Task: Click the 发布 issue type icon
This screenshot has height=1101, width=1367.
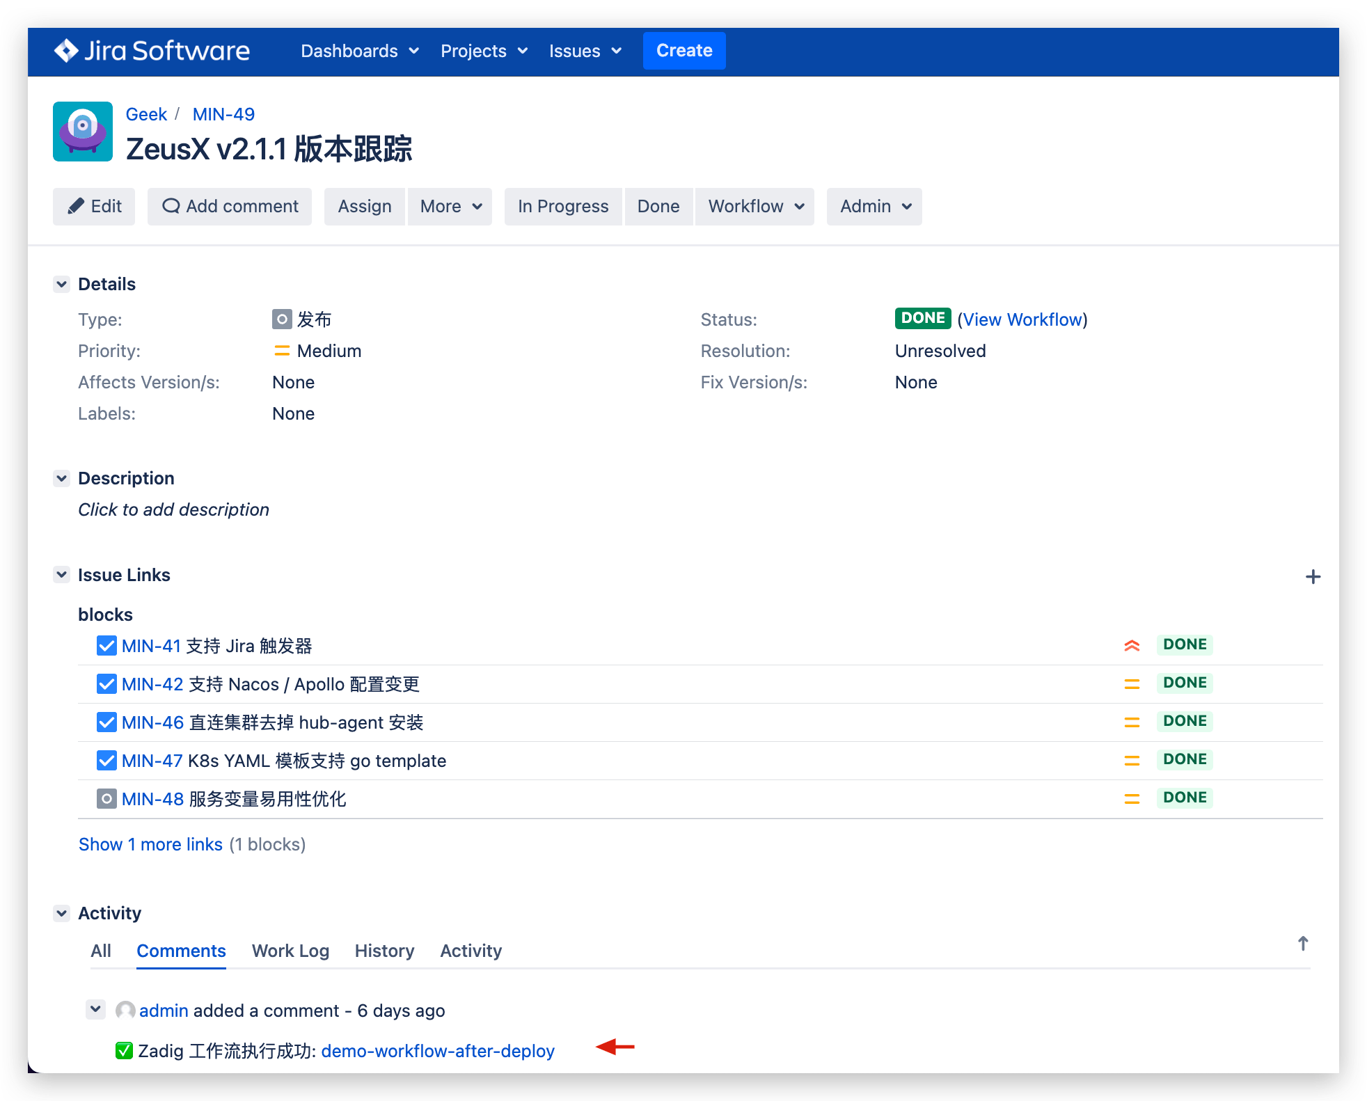Action: click(x=282, y=319)
